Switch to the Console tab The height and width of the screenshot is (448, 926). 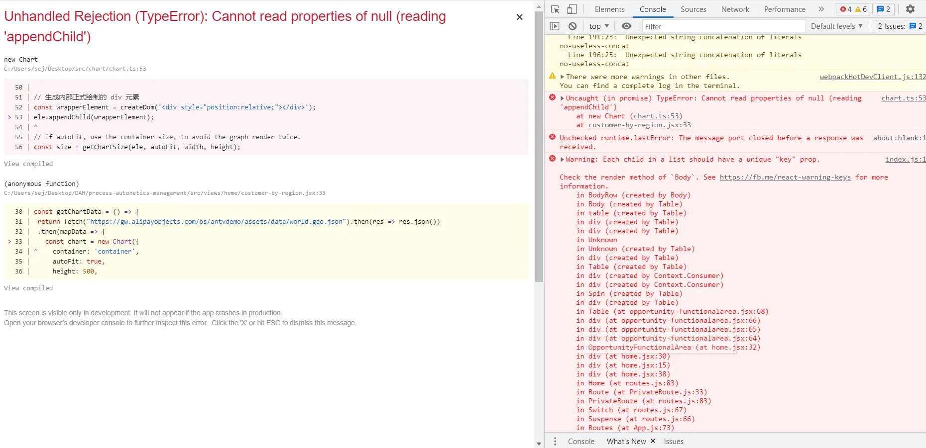(653, 9)
